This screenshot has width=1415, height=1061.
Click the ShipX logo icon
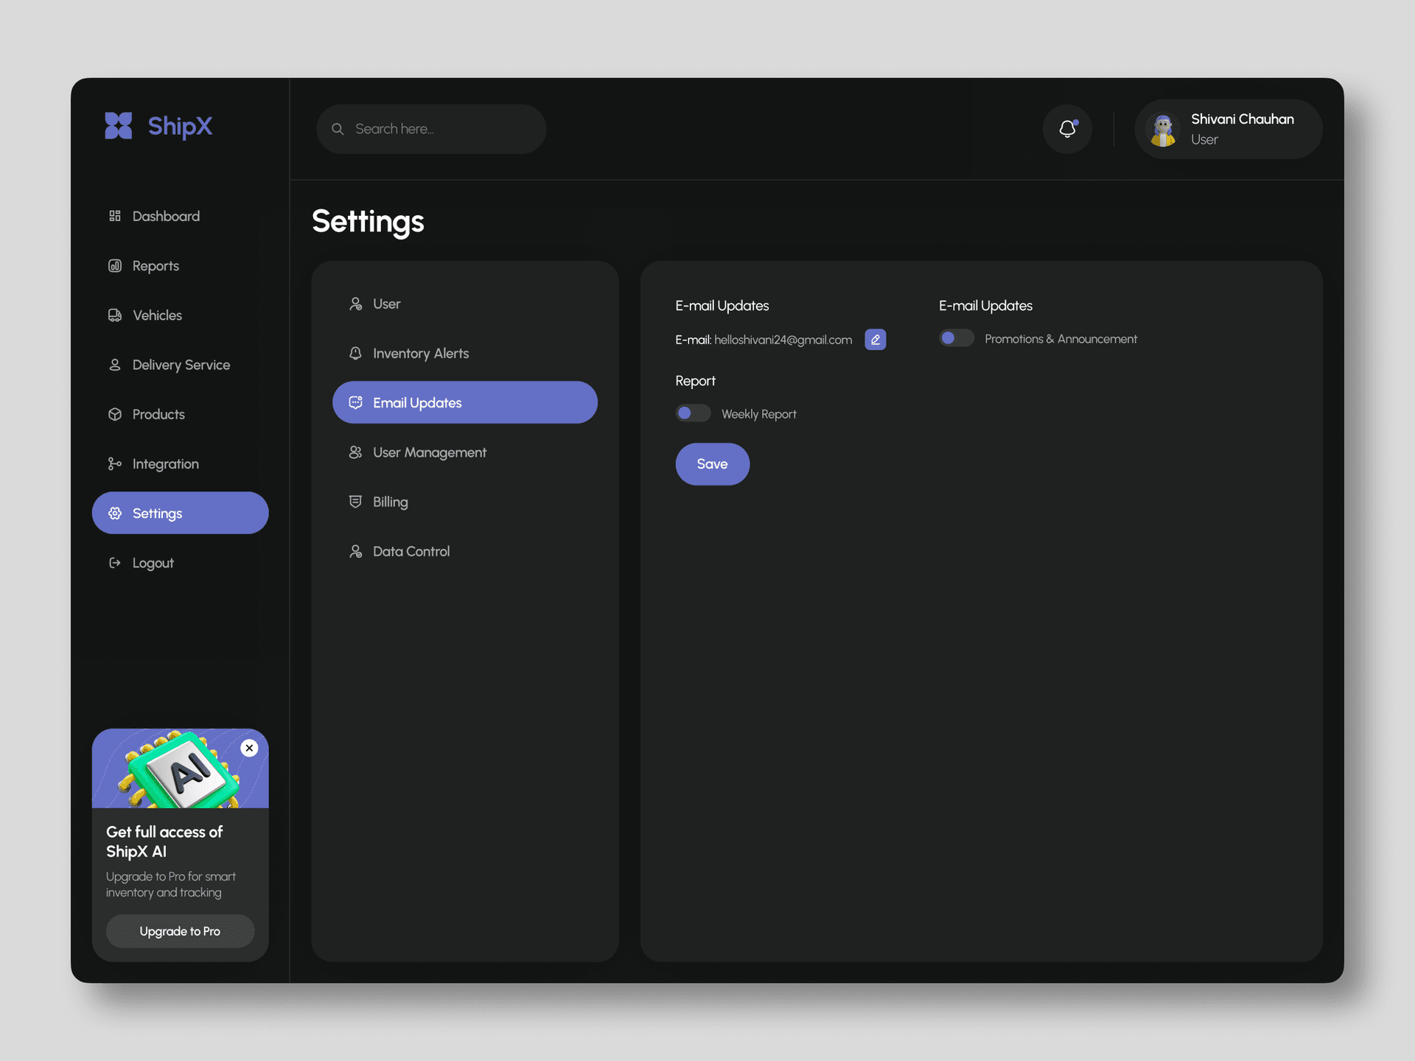(118, 126)
